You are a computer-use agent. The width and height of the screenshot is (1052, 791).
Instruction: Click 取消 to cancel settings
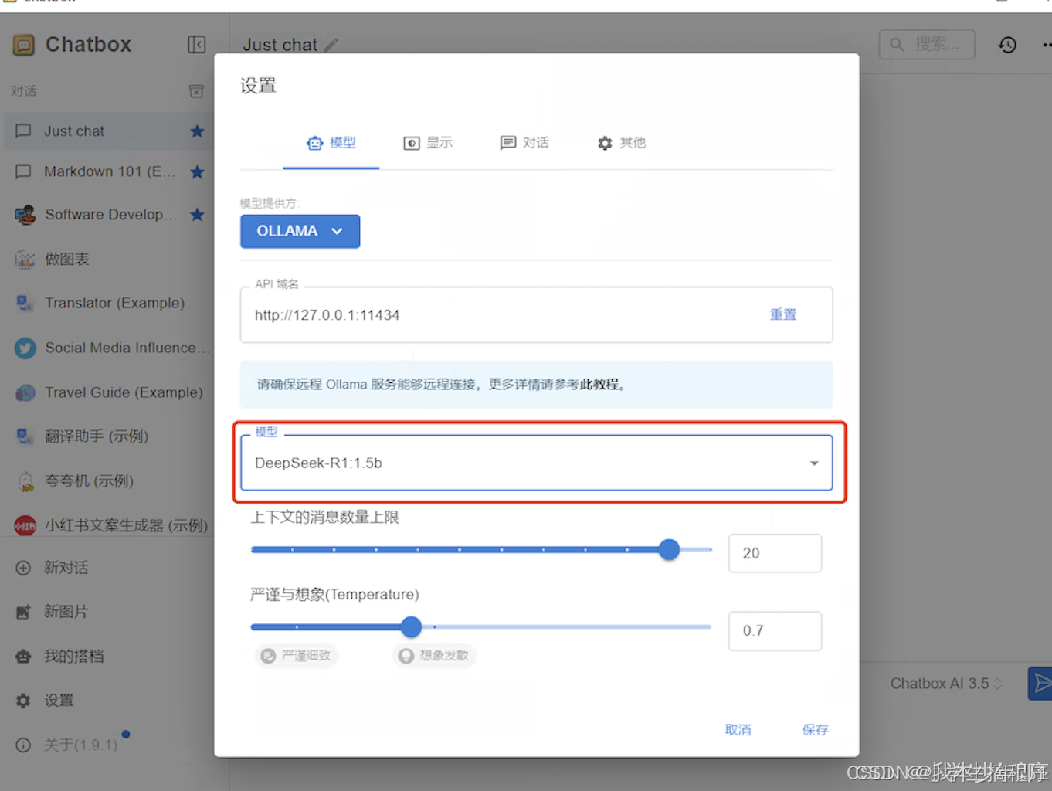tap(738, 730)
